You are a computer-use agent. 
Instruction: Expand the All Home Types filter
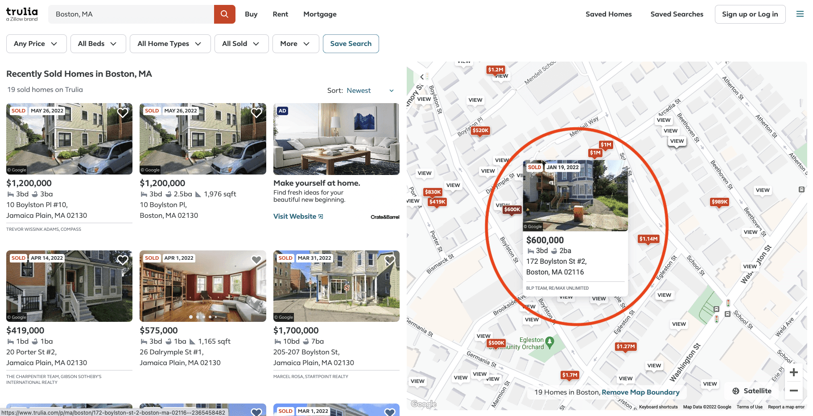click(170, 44)
